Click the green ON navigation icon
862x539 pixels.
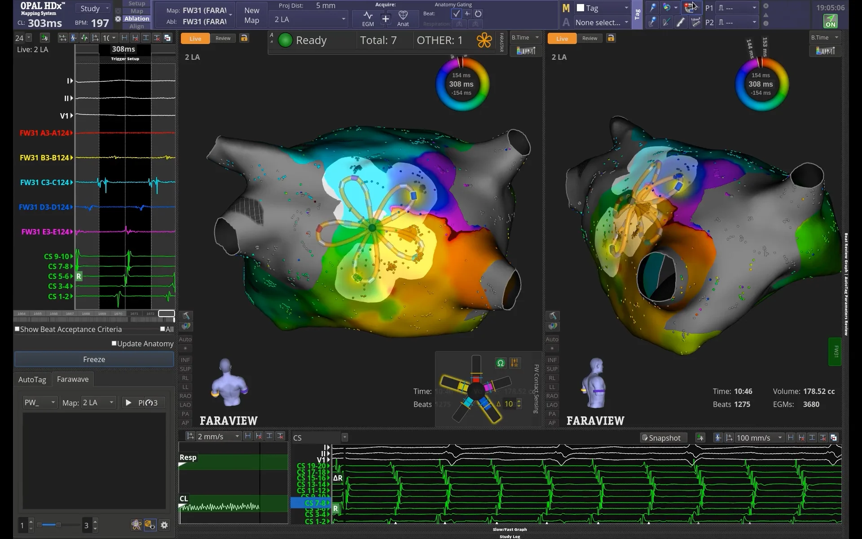[830, 21]
